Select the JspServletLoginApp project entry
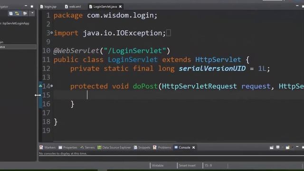Viewport: 304px width, 171px height. coord(15,23)
